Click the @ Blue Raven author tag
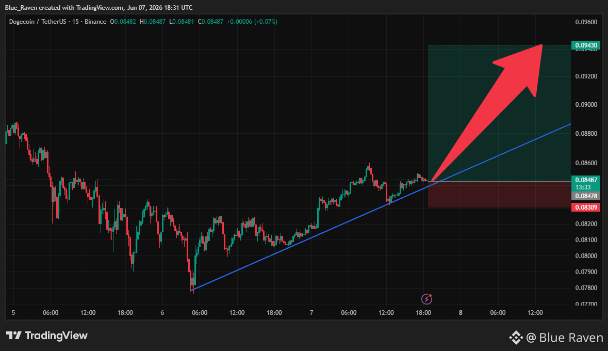This screenshot has height=351, width=608. pyautogui.click(x=565, y=338)
